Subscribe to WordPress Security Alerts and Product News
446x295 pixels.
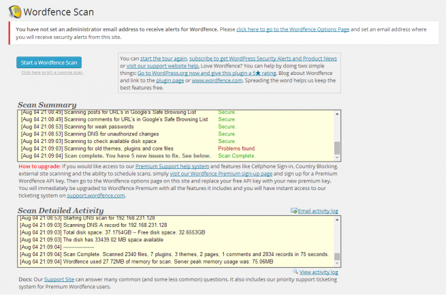point(263,59)
